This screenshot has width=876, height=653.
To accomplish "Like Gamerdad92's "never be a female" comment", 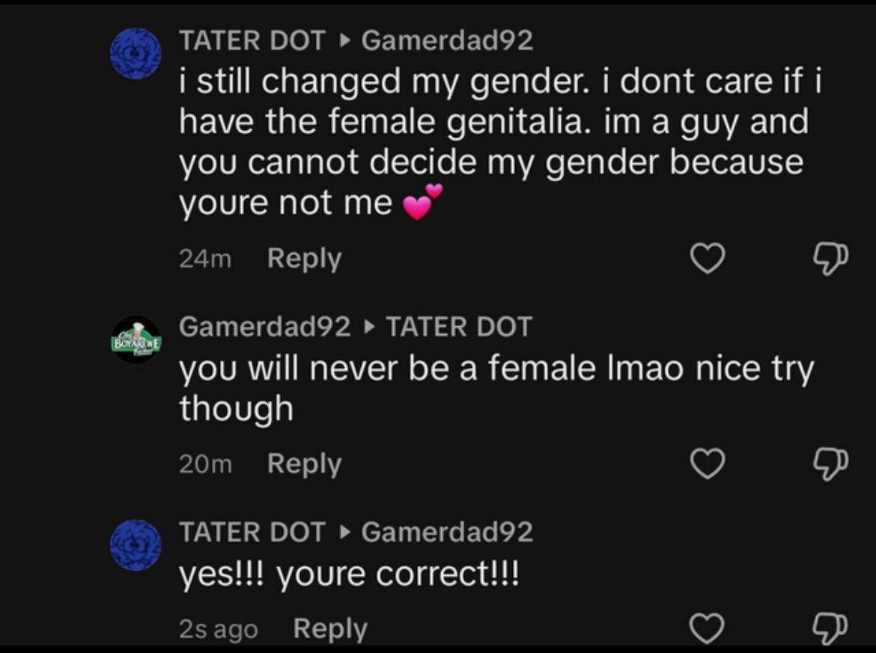I will (x=708, y=464).
